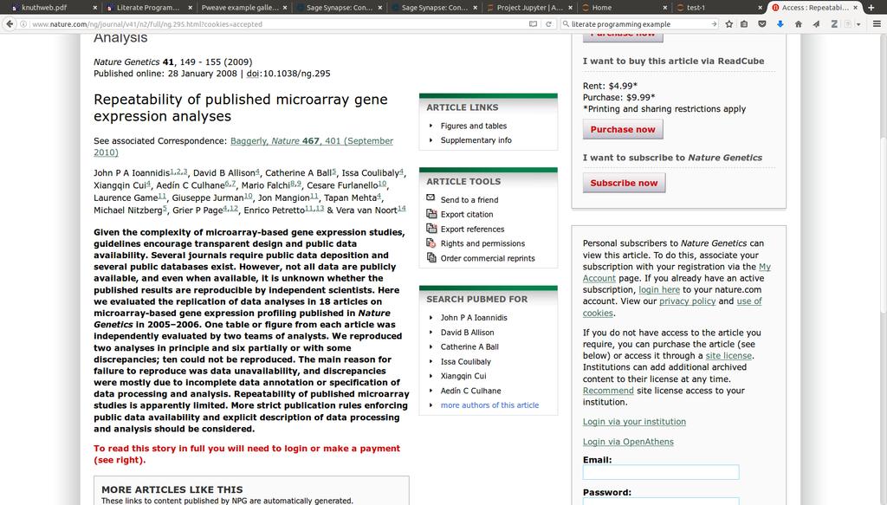
Task: Save page to Pocket icon
Action: click(x=762, y=24)
